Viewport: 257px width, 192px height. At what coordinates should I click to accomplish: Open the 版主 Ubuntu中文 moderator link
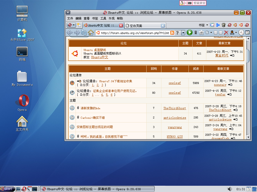99,57
